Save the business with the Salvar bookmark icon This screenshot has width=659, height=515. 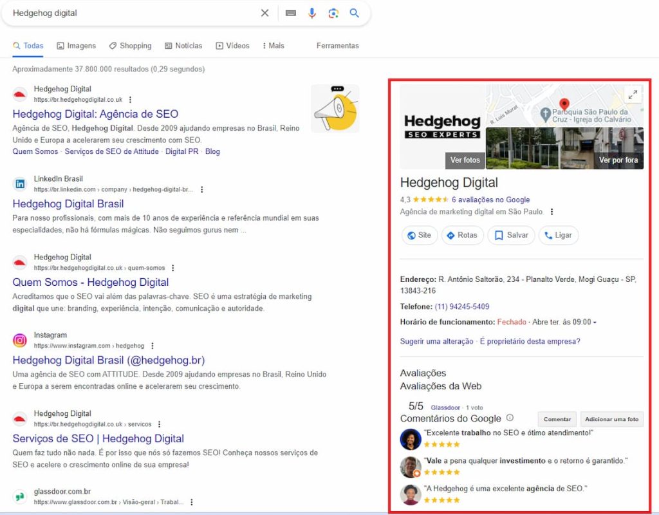click(x=499, y=236)
